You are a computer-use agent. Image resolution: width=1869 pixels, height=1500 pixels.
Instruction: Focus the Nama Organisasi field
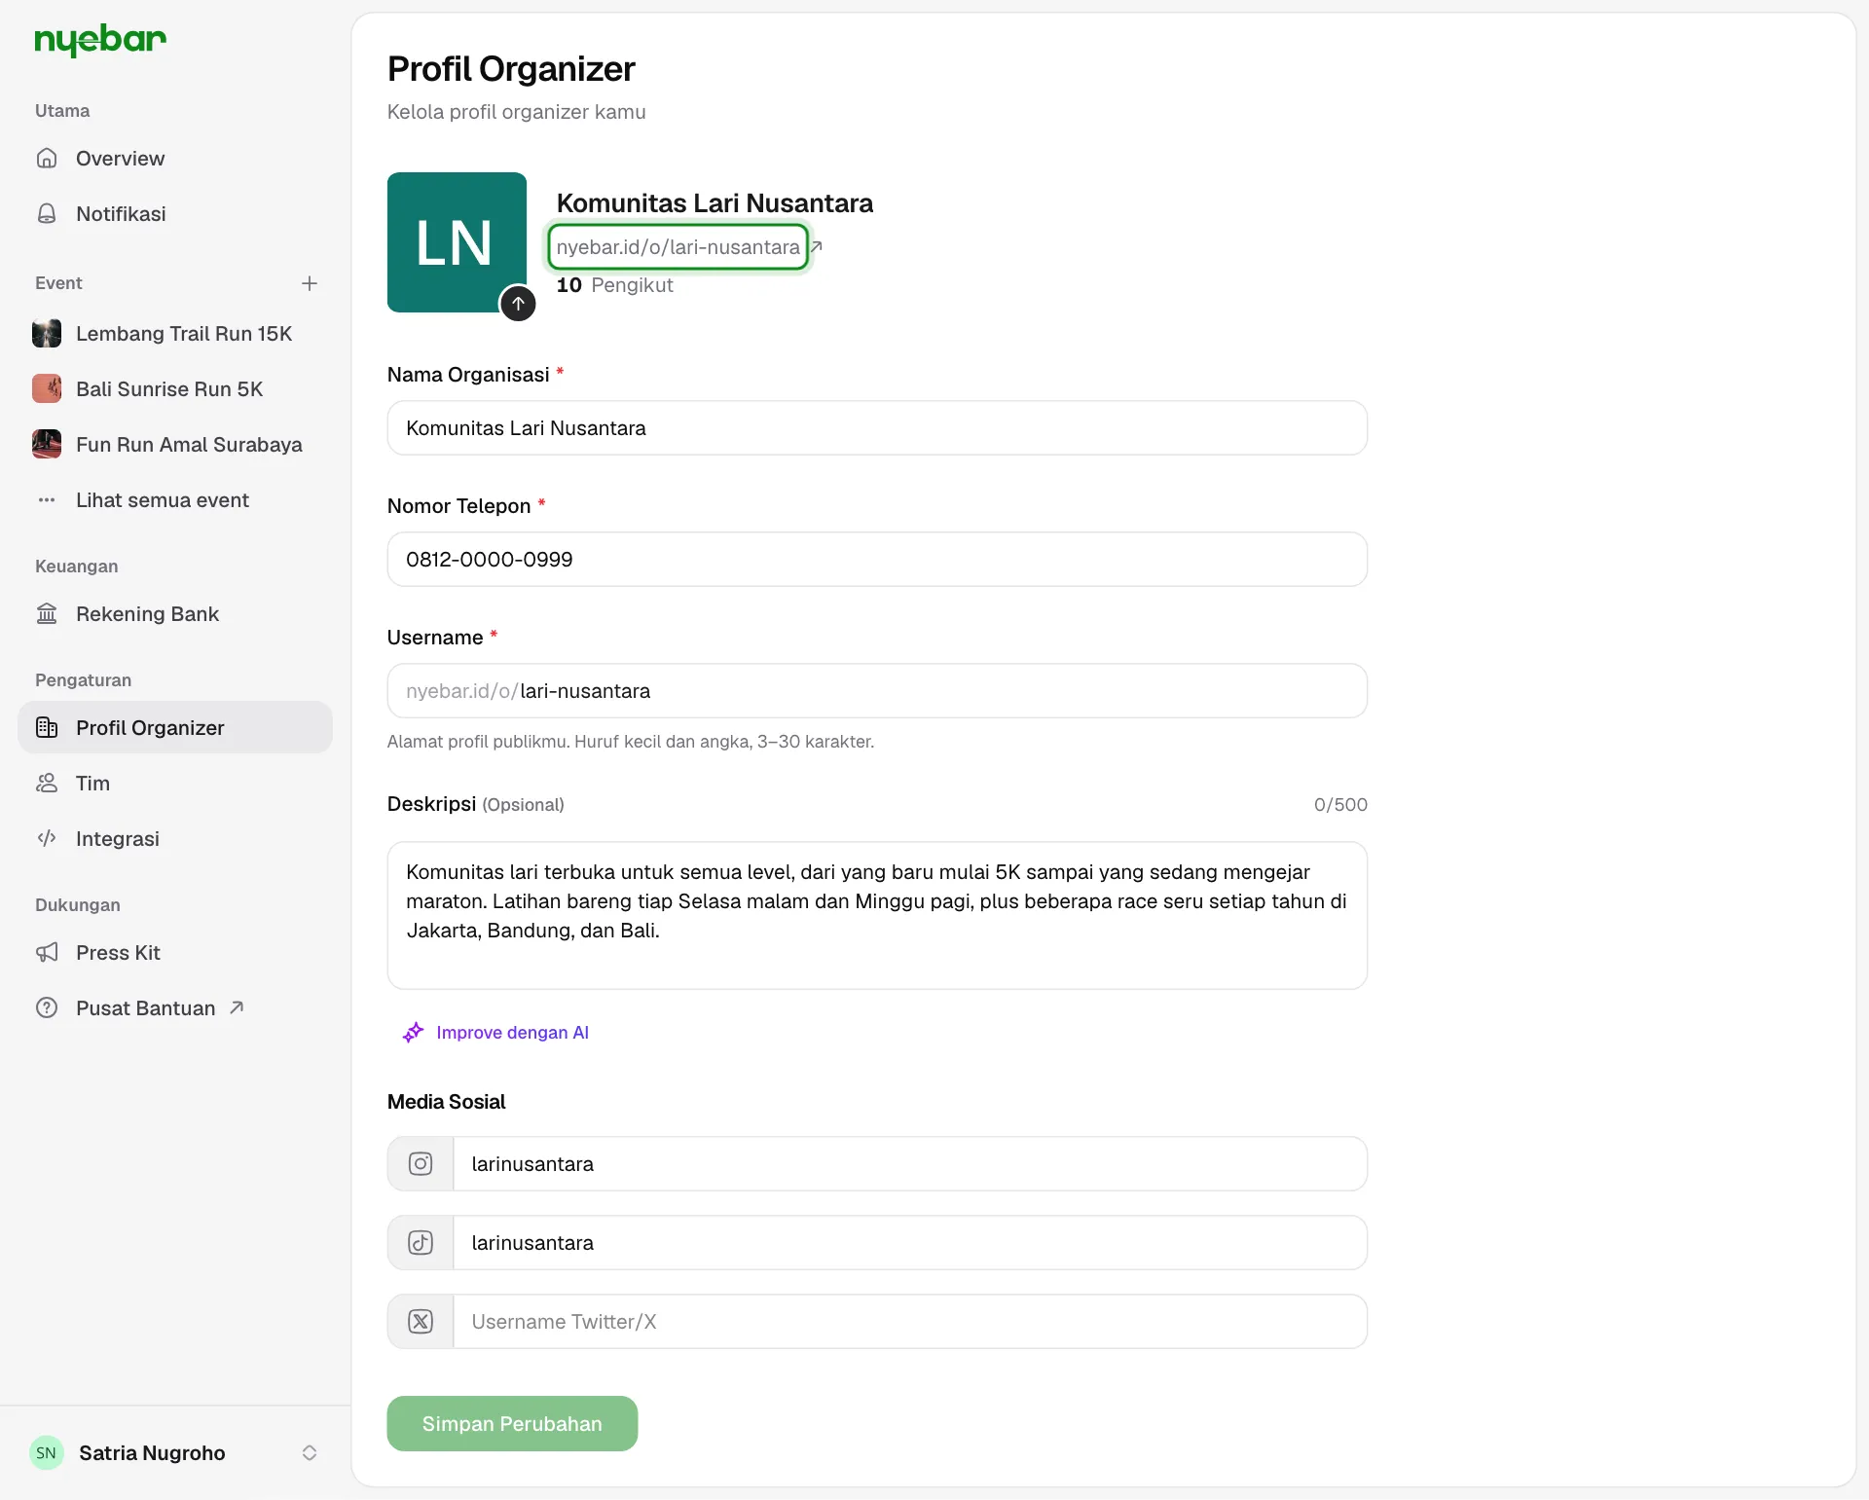click(x=877, y=428)
